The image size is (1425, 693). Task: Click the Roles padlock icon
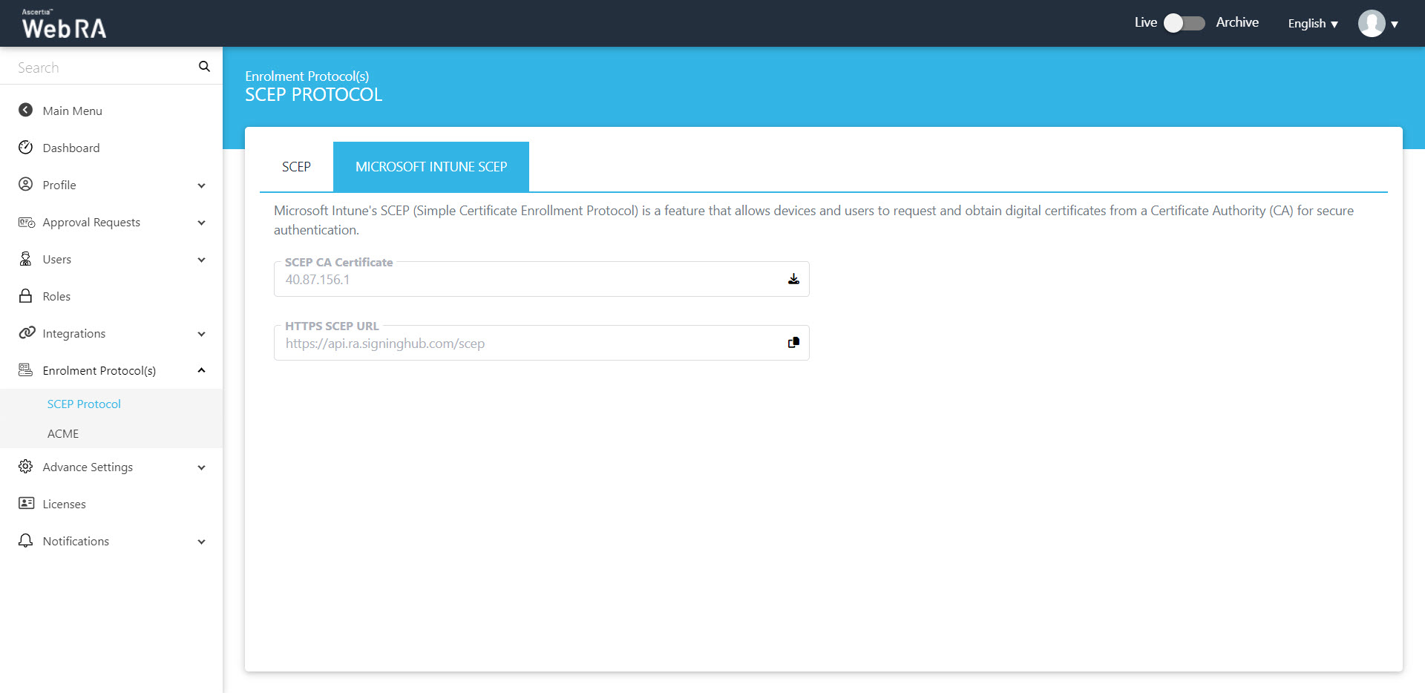(x=26, y=296)
